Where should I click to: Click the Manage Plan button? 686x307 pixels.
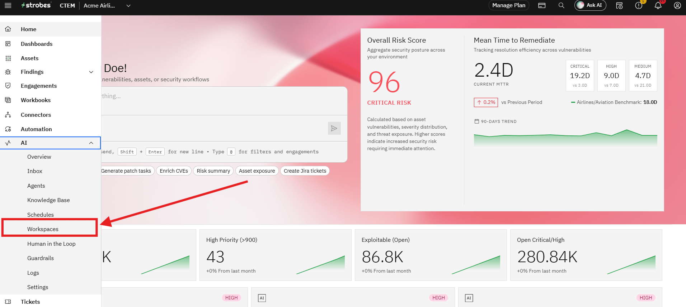point(509,5)
